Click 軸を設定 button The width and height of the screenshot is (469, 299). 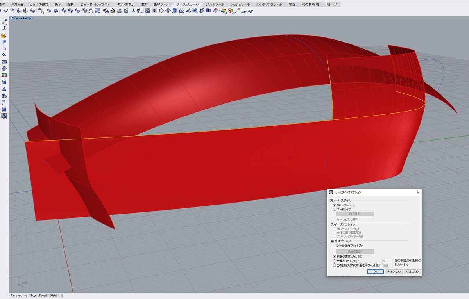(x=354, y=214)
